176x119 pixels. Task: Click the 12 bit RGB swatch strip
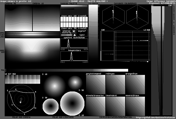pyautogui.click(x=23, y=80)
